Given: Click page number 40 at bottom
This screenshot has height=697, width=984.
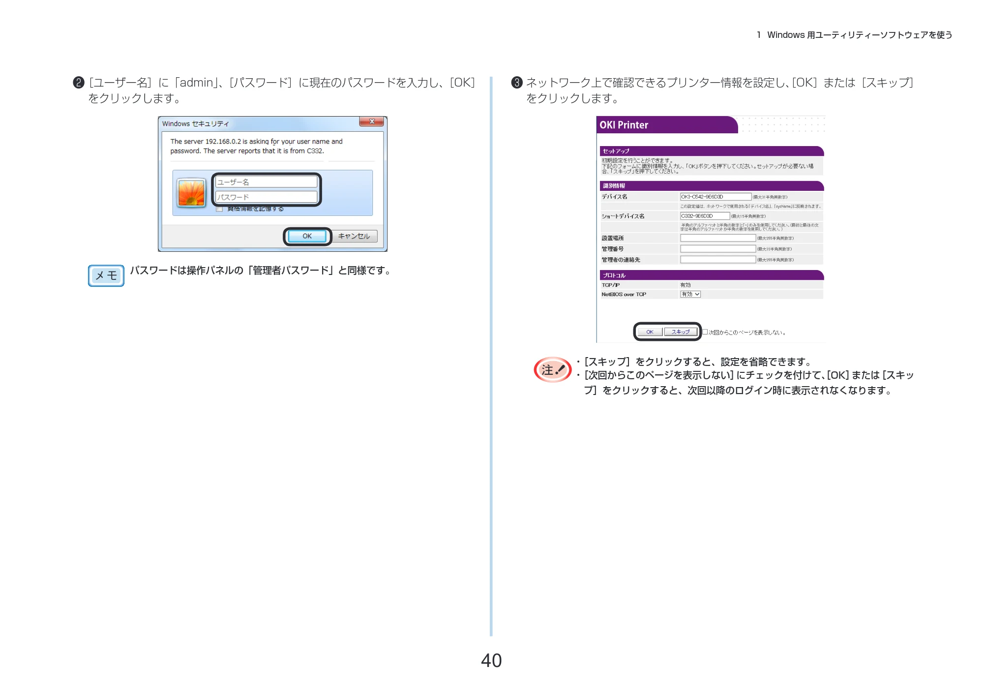Looking at the screenshot, I should [x=491, y=660].
